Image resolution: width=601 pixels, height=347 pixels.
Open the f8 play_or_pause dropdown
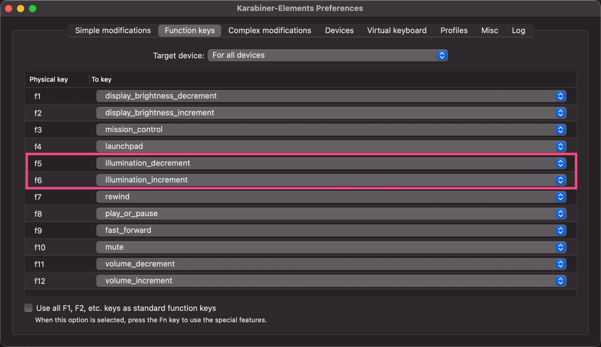(x=331, y=214)
